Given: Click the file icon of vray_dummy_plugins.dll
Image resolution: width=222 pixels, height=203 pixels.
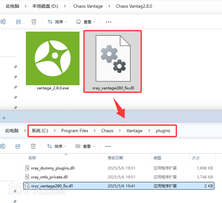Looking at the screenshot, I should [27, 168].
